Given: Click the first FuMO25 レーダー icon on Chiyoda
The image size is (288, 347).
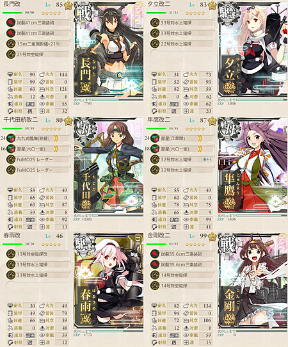Looking at the screenshot, I should click(x=10, y=159).
